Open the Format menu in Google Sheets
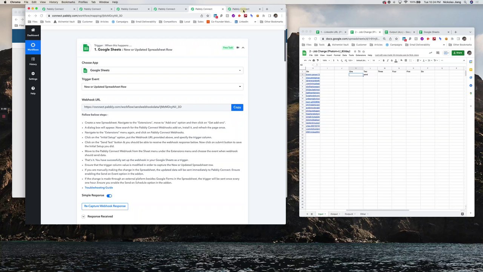Viewport: 483px width, 272px height. point(337,56)
